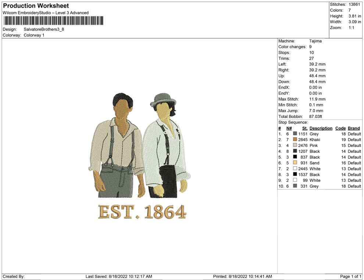Click the barcode under the worksheet title
Viewport: 364px width, 280px height.
pos(53,21)
